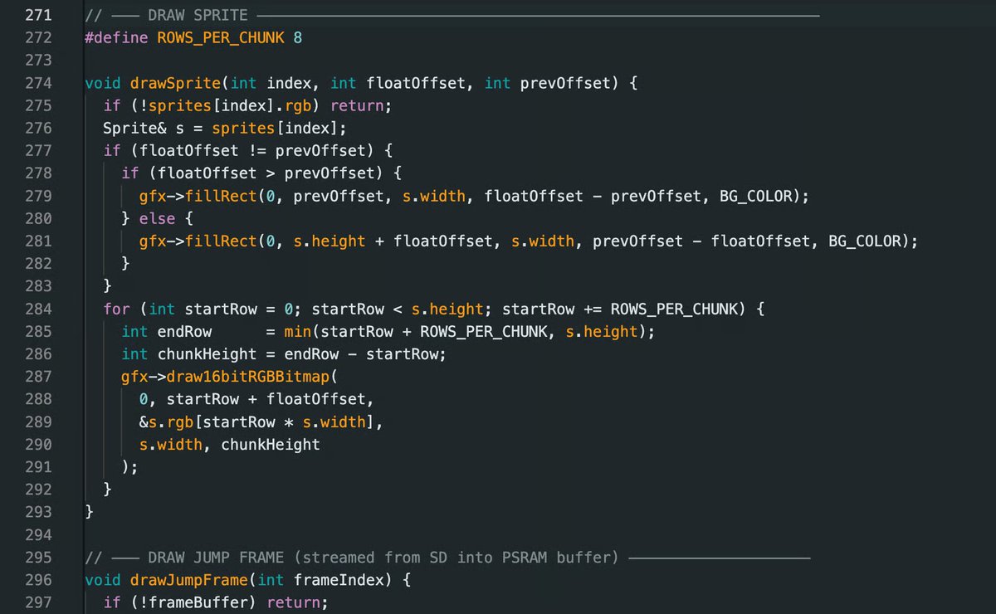This screenshot has height=614, width=996.
Task: Click 'sprites' in 'sprites[index]' on line 276
Action: [x=243, y=128]
